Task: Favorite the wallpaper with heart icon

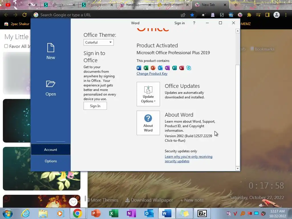Action: (73, 202)
